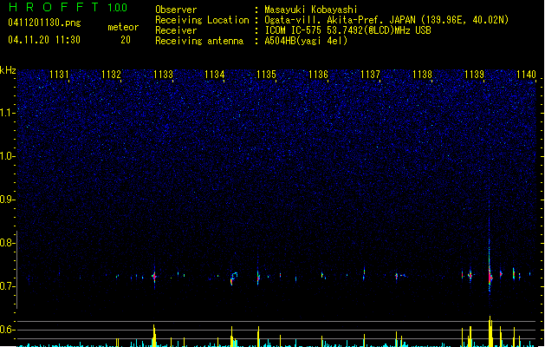Click the HROFFT 1.0.0 title text

coord(68,7)
